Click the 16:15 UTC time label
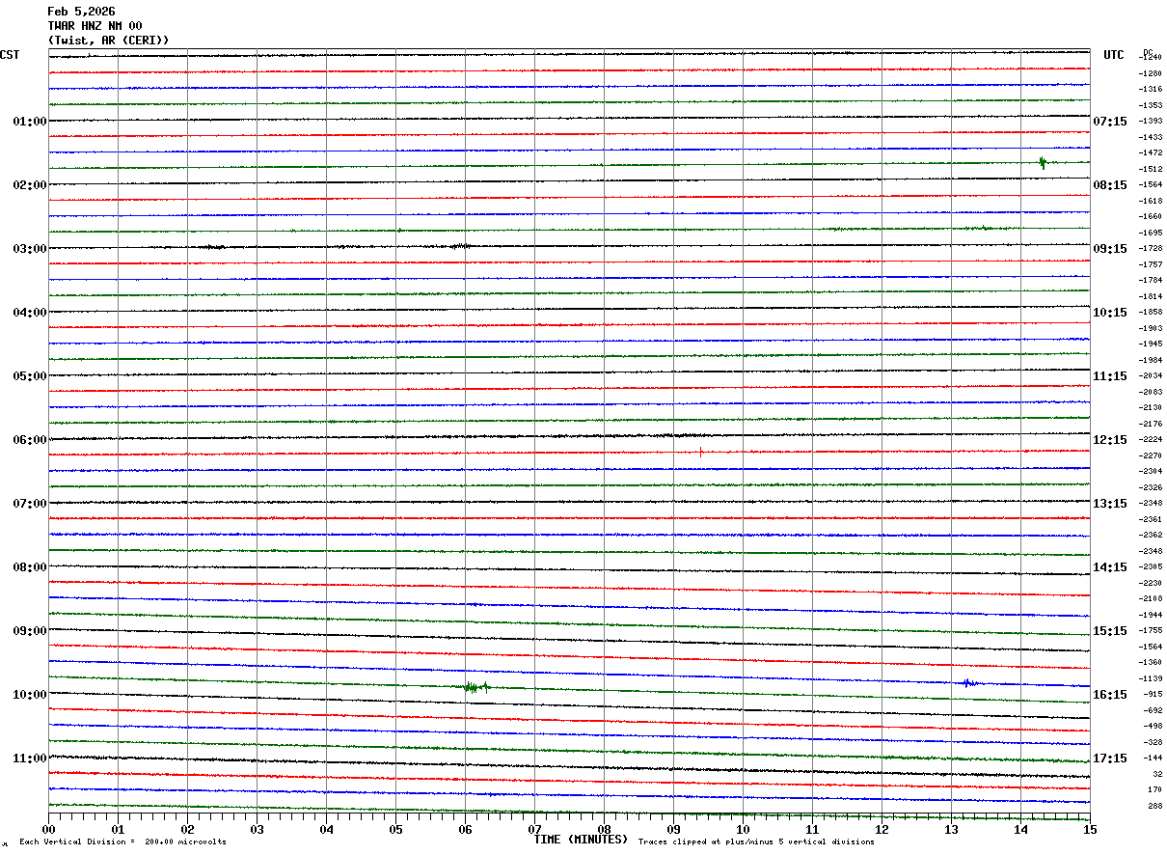The image size is (1167, 855). [1110, 695]
